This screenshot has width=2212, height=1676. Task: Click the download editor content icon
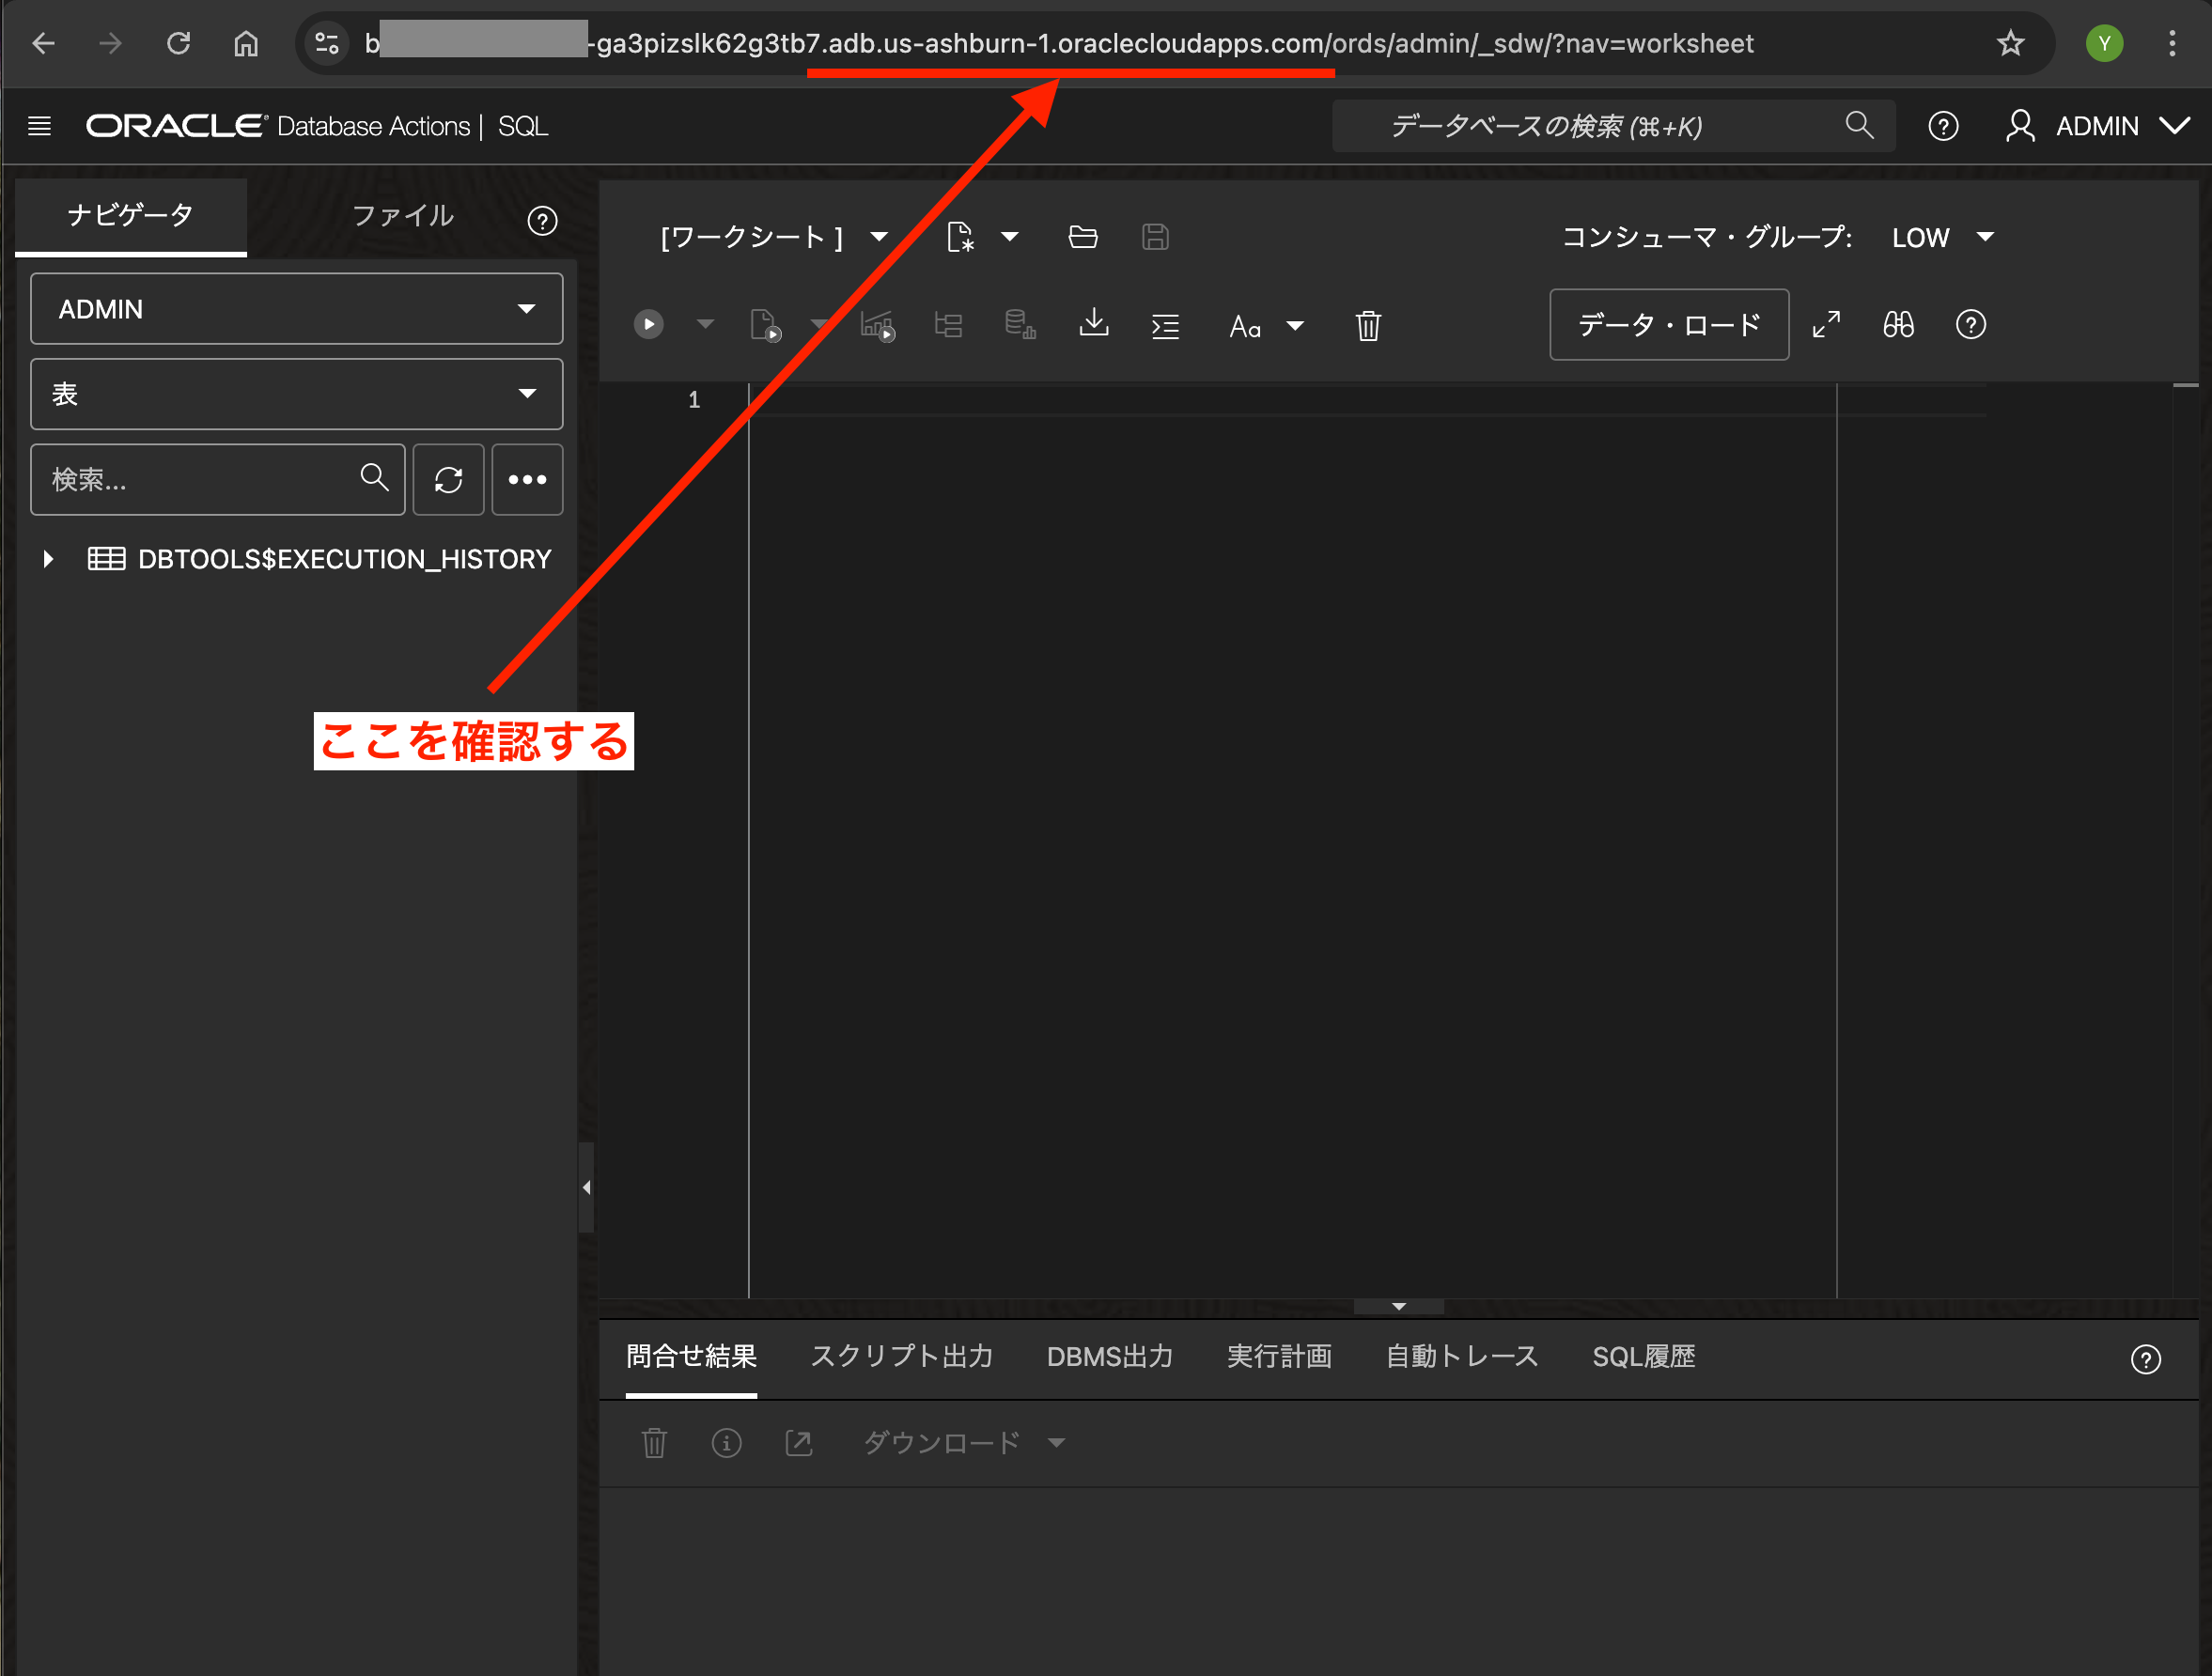pyautogui.click(x=1094, y=324)
